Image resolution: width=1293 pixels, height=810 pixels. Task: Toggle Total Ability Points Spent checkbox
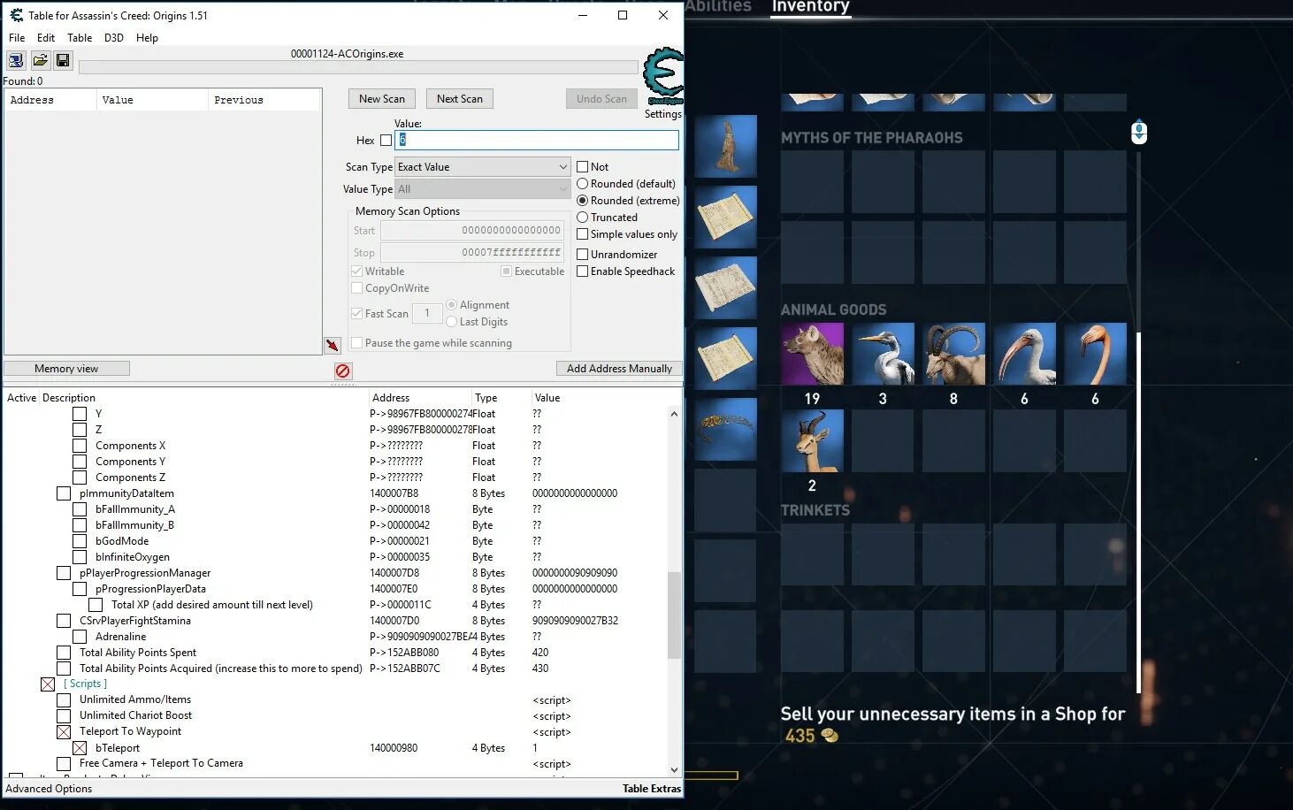pos(64,653)
